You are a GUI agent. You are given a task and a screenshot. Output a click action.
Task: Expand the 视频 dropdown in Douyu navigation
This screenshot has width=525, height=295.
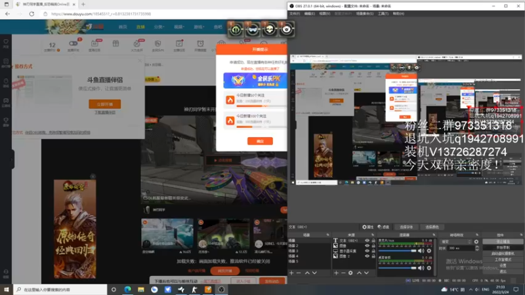coord(178,27)
